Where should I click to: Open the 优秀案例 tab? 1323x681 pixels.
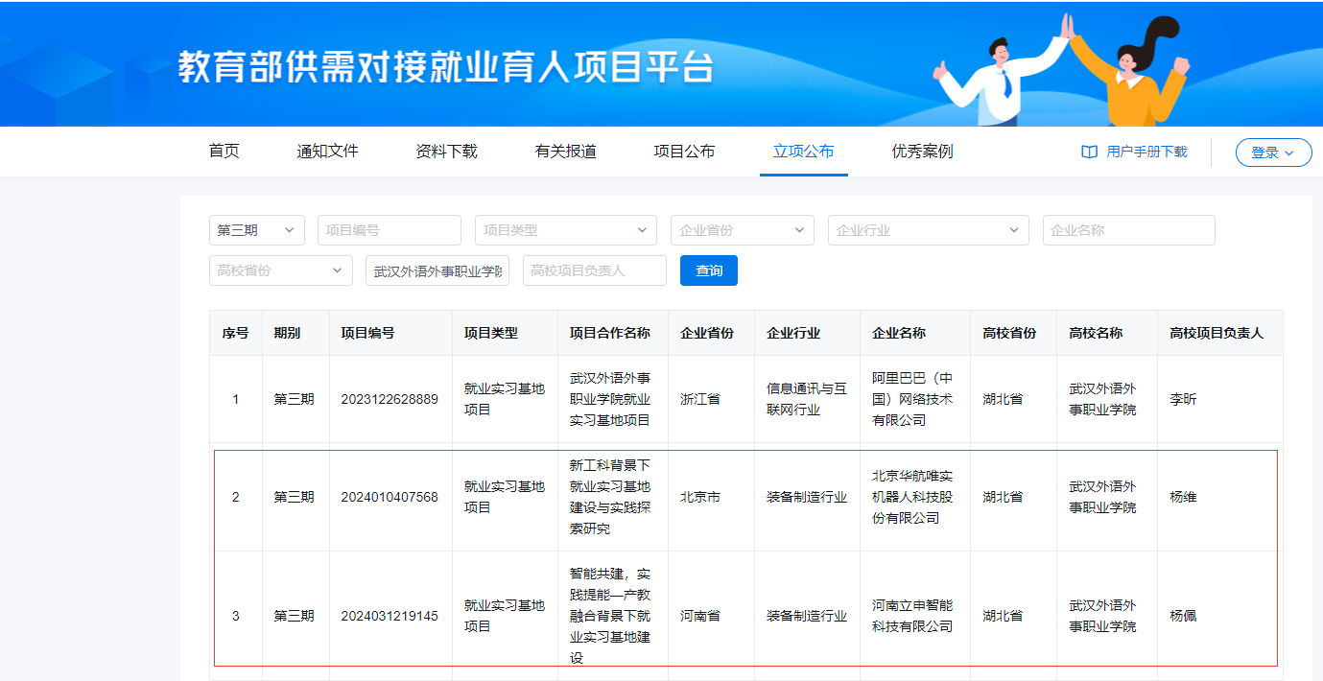922,152
